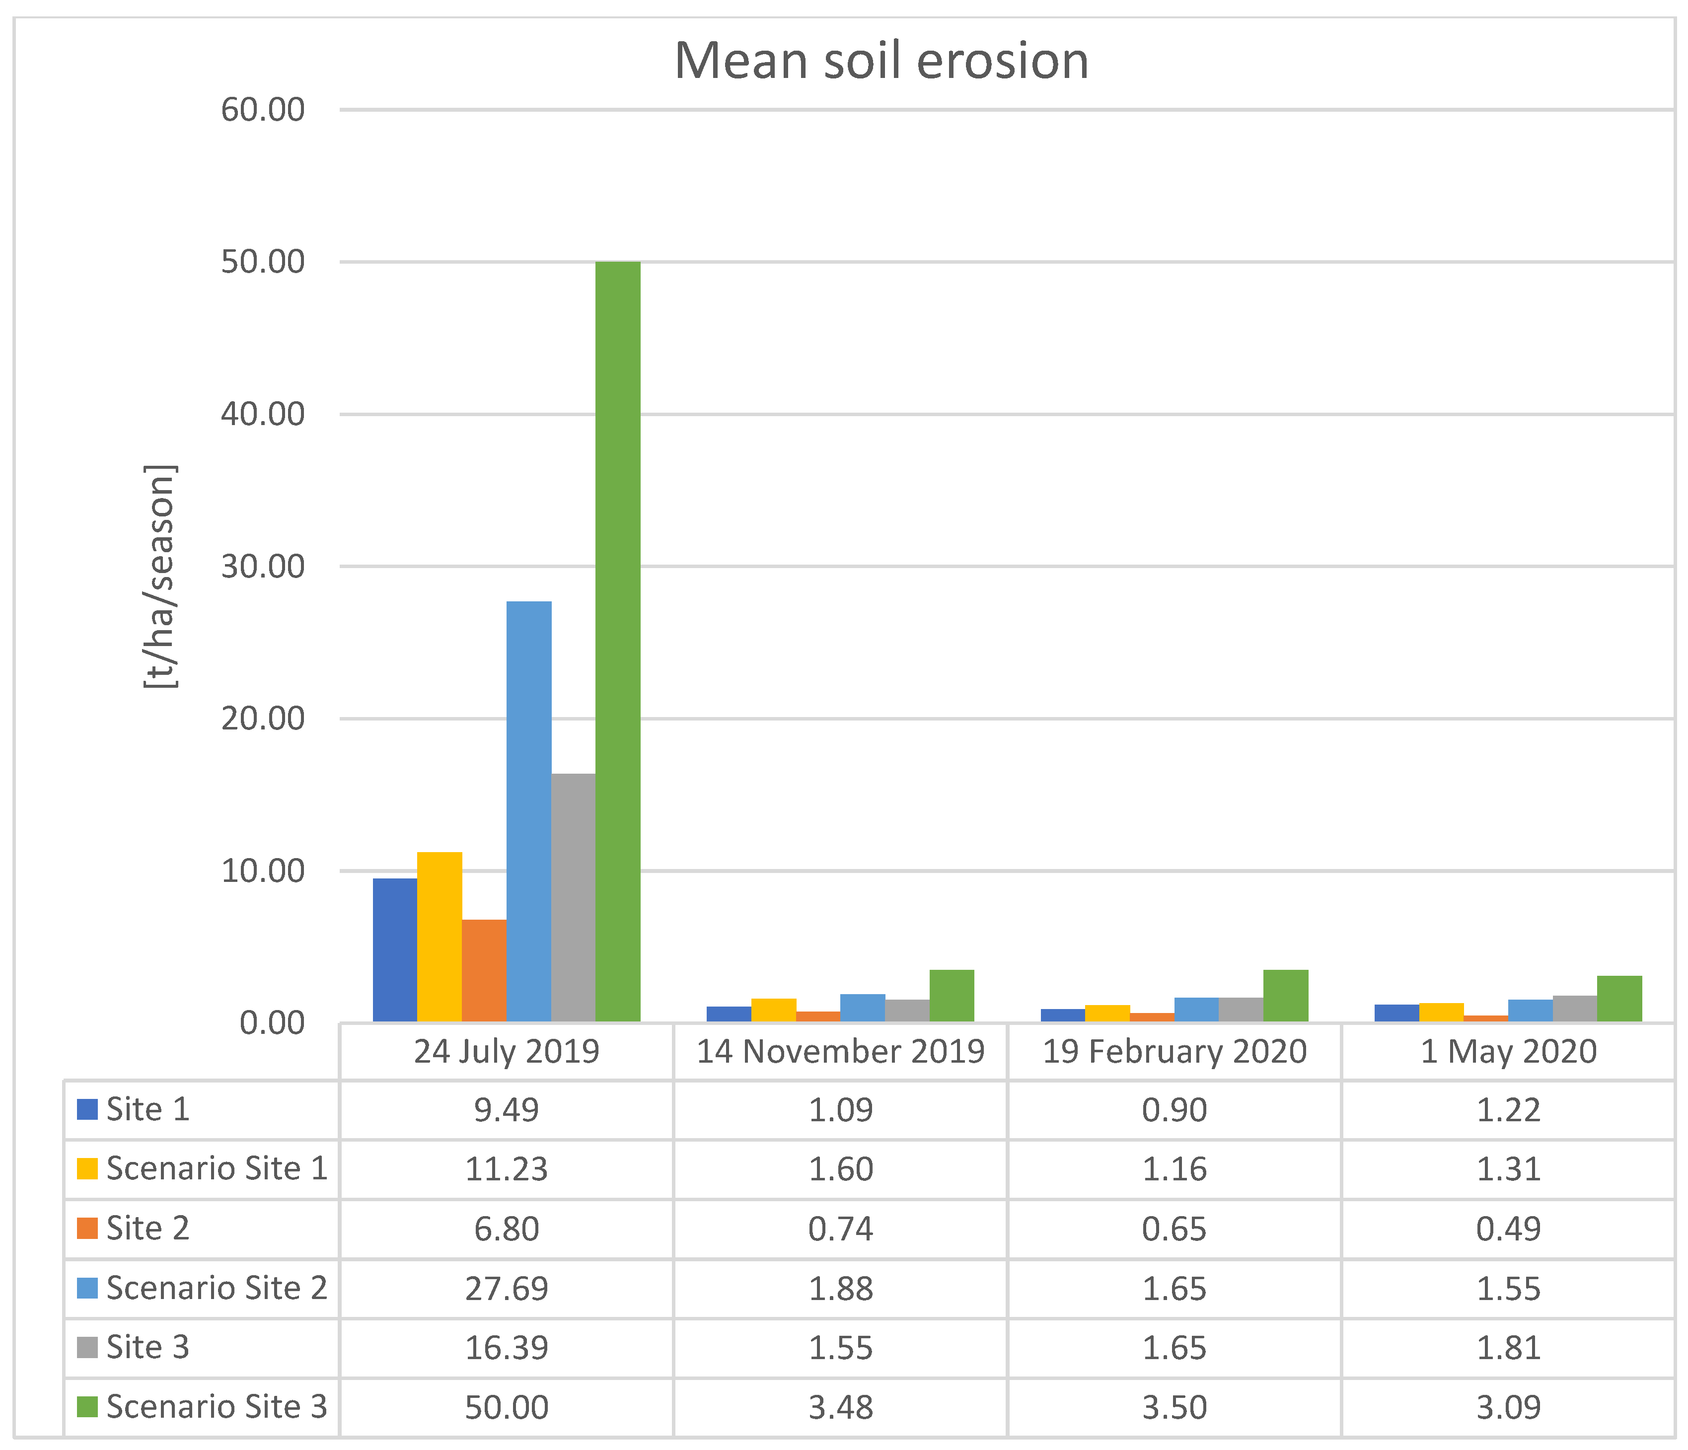Click the Site 1 blue legend swatch
The height and width of the screenshot is (1450, 1688).
point(87,1109)
